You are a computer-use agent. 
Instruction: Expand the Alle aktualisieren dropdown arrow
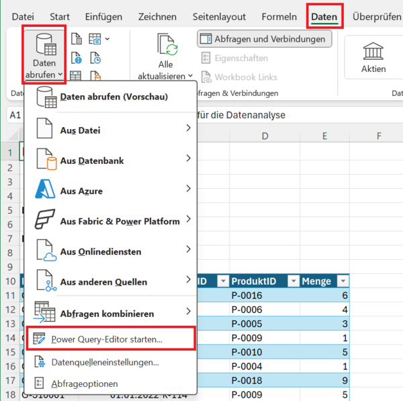click(190, 76)
